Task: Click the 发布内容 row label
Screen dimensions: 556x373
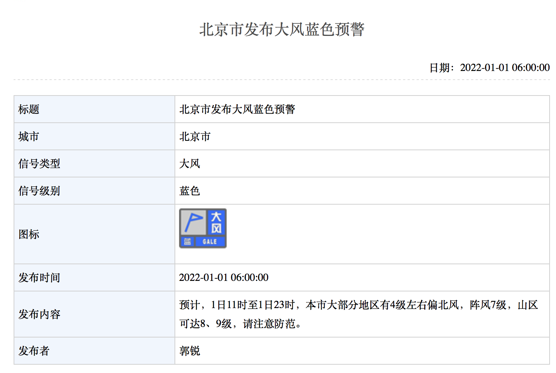Action: (x=39, y=314)
